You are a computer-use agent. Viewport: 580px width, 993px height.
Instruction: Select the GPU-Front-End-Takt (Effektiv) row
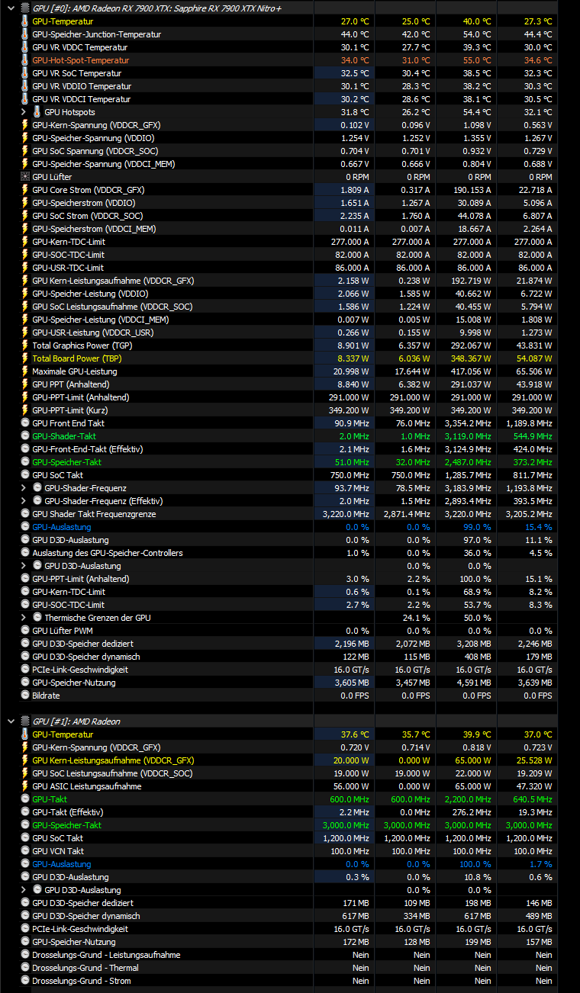click(288, 449)
